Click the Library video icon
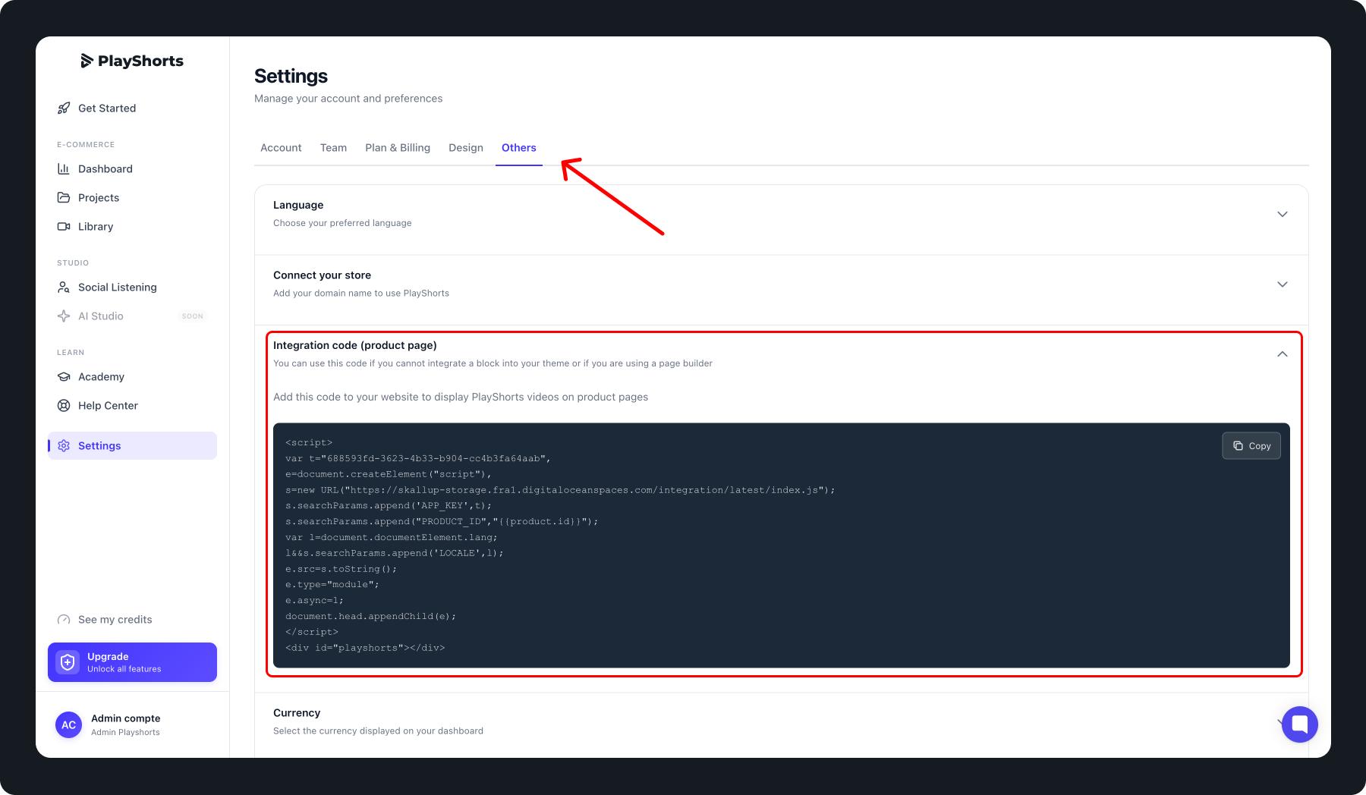The height and width of the screenshot is (795, 1366). pyautogui.click(x=64, y=226)
